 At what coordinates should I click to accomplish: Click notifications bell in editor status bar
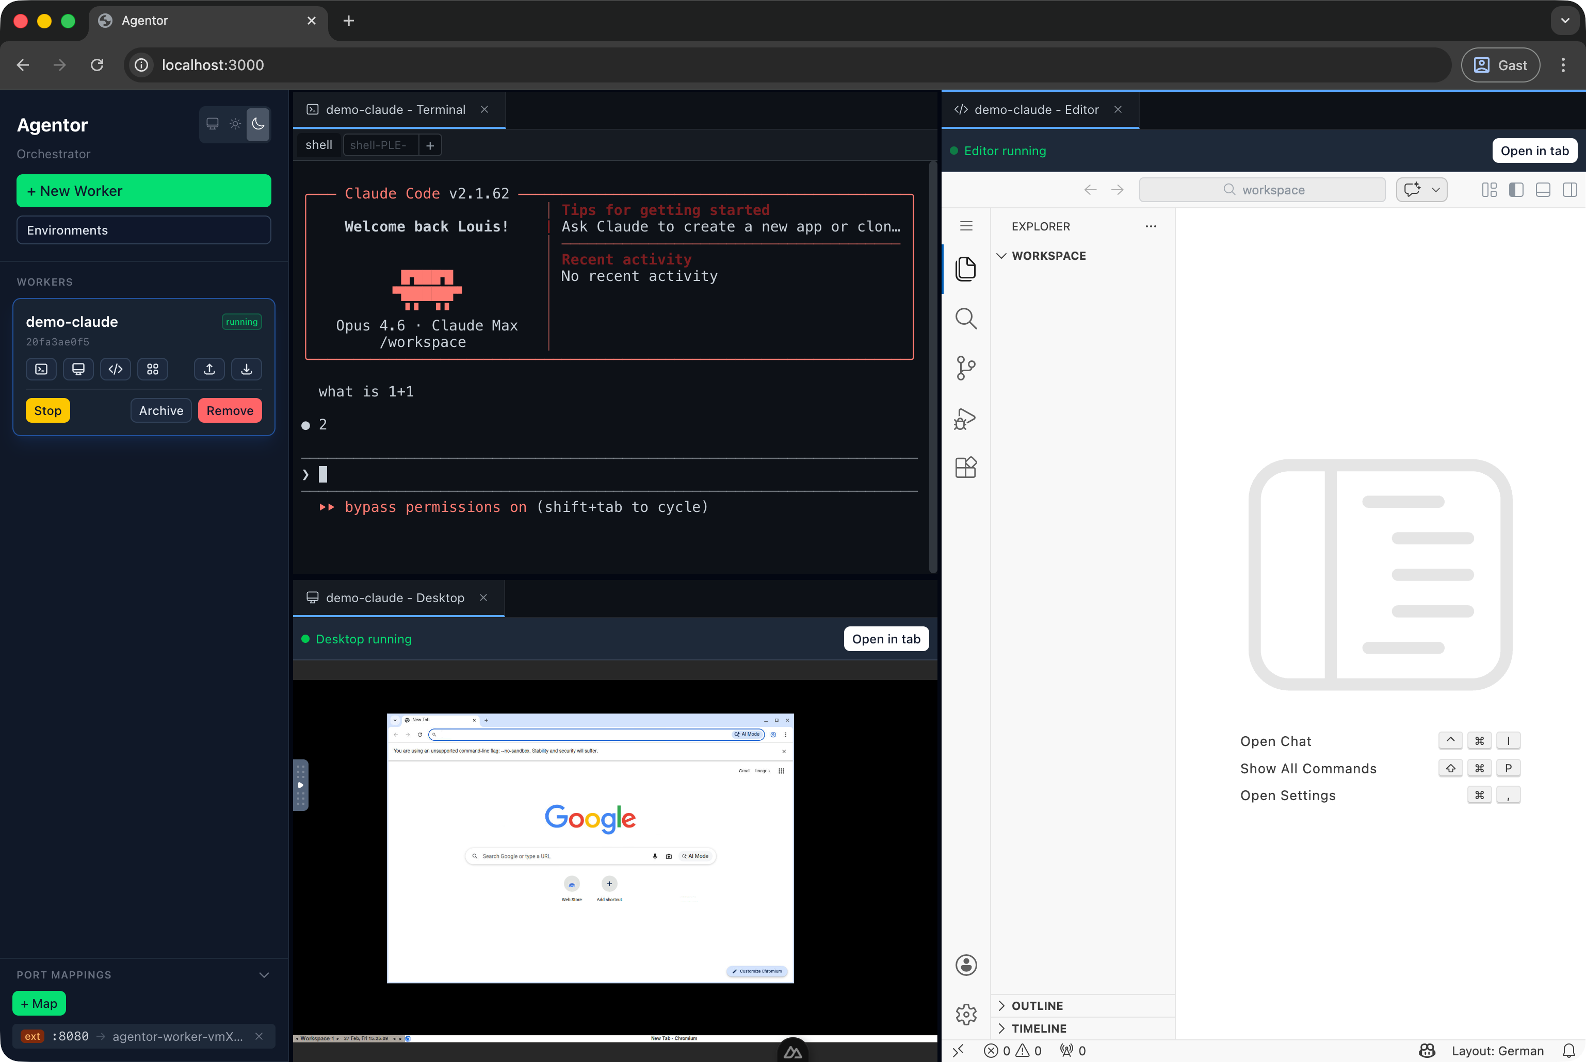pyautogui.click(x=1568, y=1051)
